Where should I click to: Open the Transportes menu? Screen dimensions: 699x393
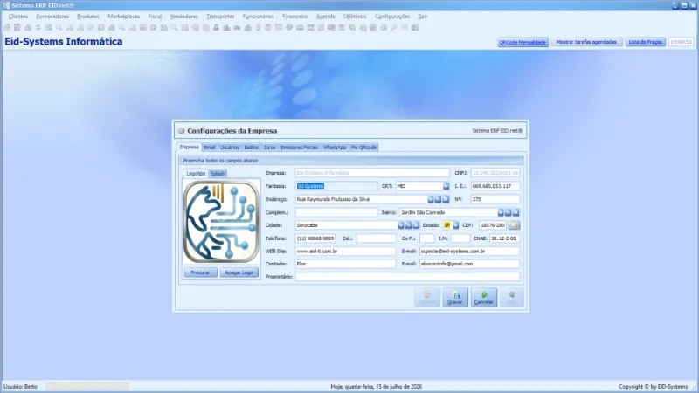(x=220, y=17)
